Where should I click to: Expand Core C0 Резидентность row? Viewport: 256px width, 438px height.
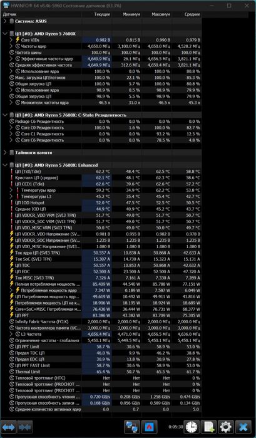coord(11,128)
